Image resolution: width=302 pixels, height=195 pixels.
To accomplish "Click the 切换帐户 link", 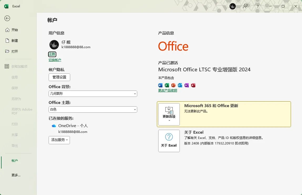I will point(55,60).
